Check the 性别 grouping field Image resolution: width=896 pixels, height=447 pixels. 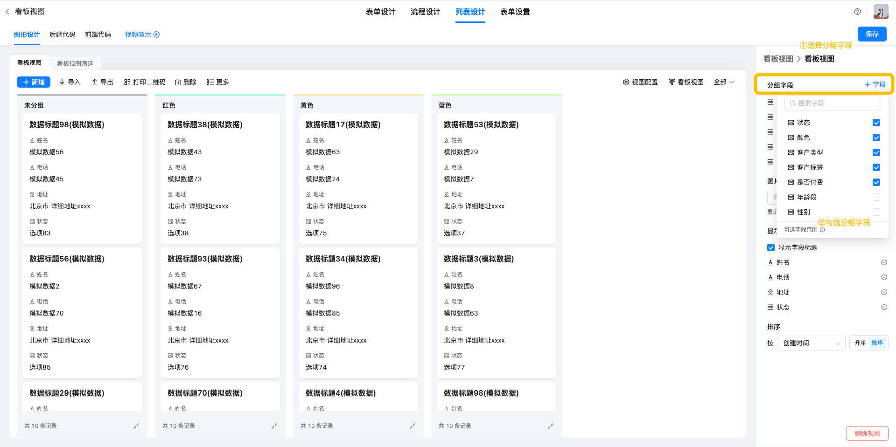tap(876, 212)
